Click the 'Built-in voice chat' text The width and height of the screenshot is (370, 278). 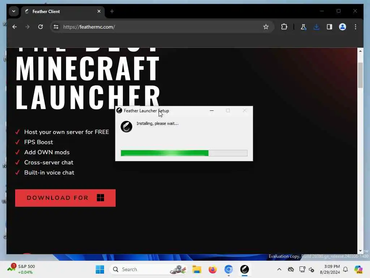[49, 173]
